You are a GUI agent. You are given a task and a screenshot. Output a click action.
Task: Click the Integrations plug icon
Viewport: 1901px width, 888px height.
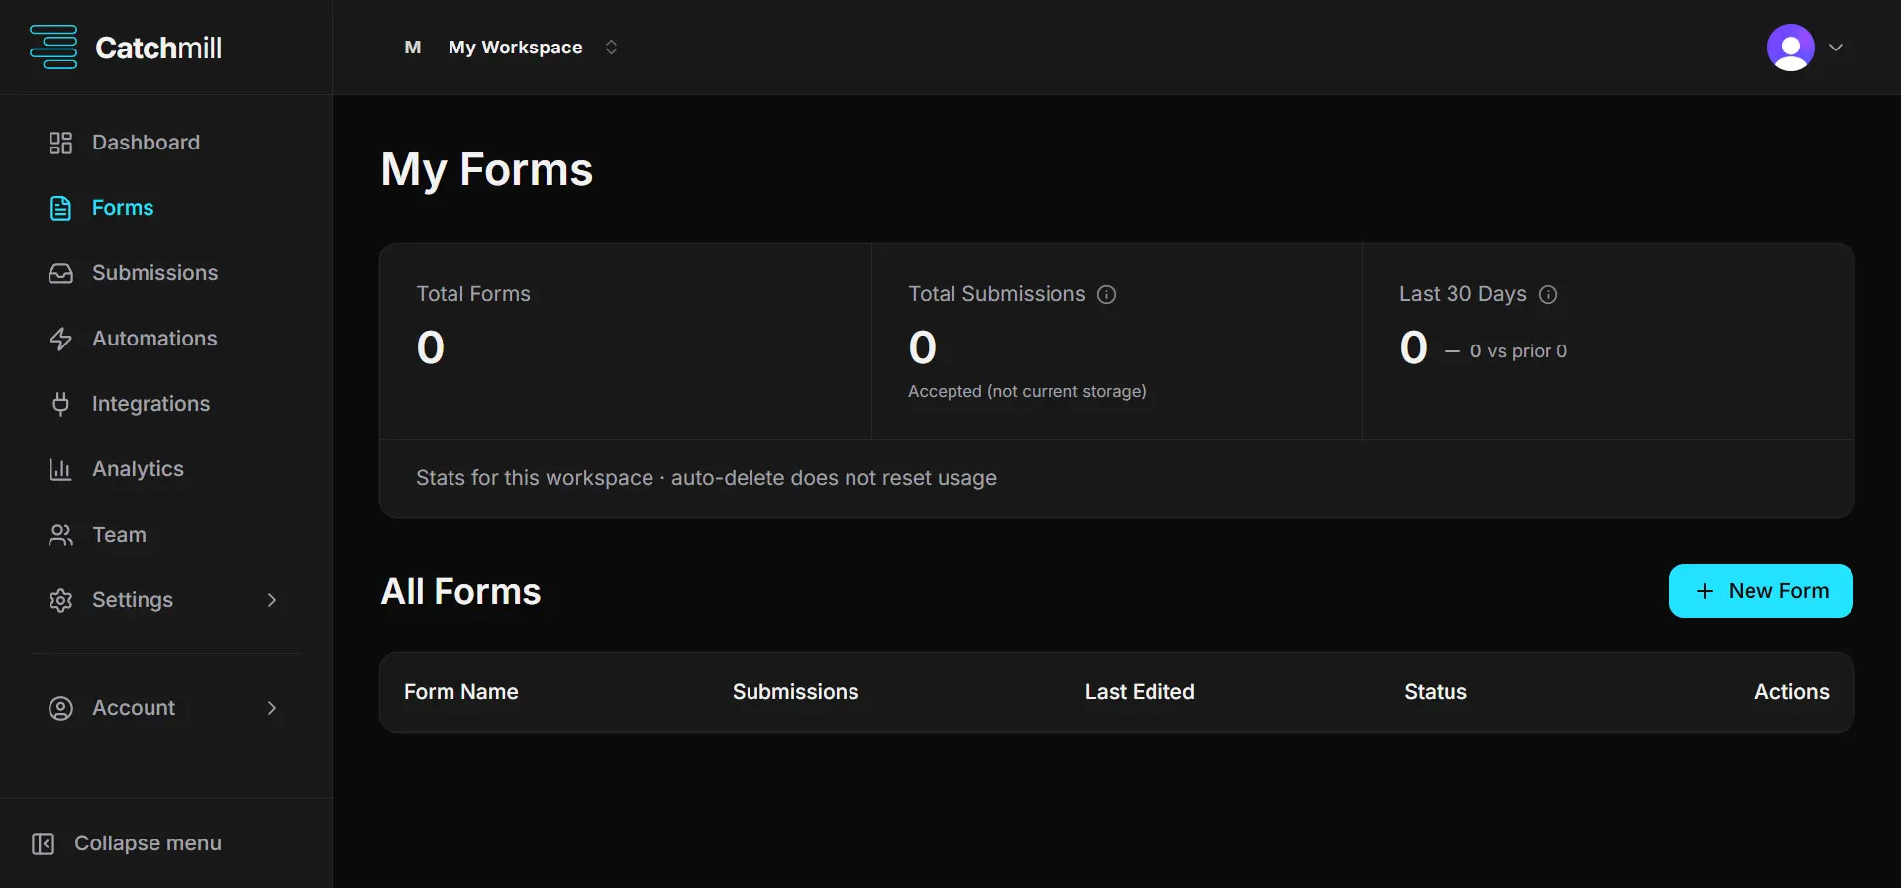(x=60, y=404)
